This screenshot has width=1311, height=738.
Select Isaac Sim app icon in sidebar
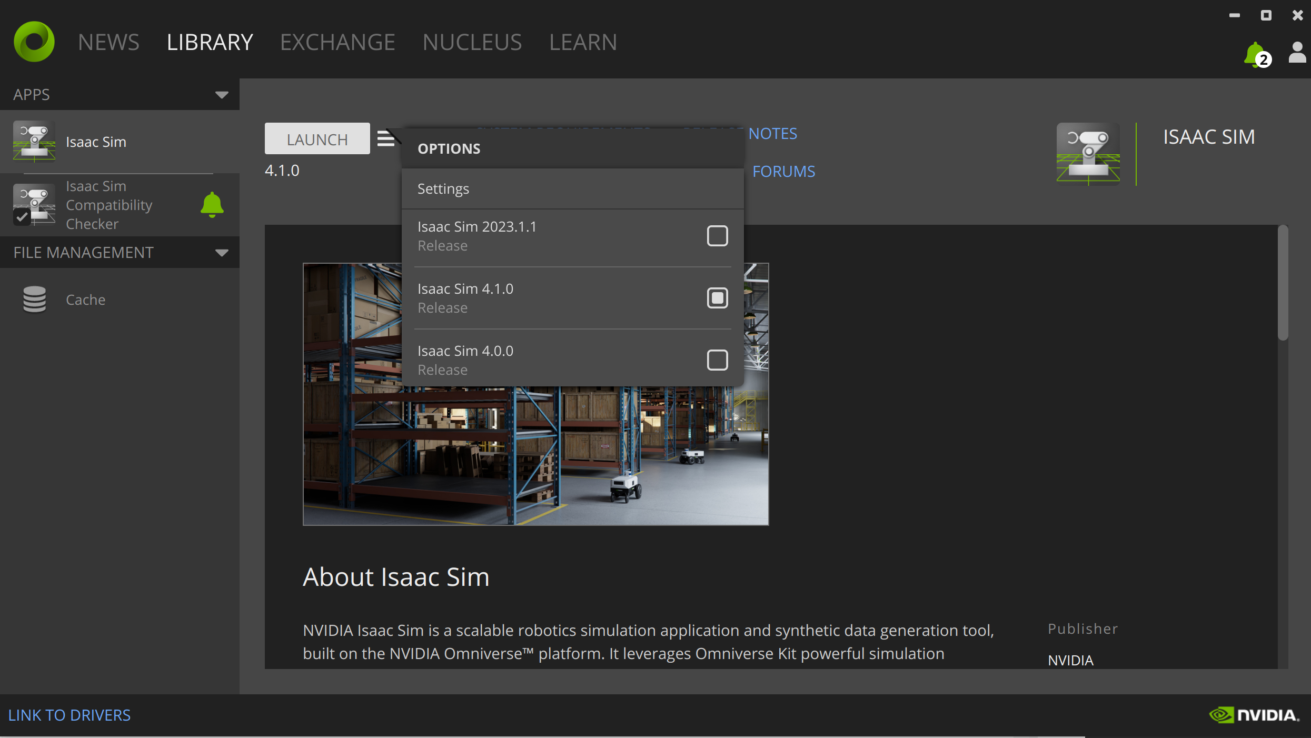point(34,141)
